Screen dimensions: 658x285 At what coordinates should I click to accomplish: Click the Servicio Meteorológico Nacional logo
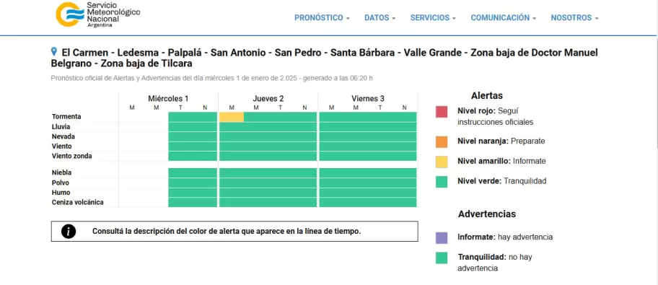point(98,14)
